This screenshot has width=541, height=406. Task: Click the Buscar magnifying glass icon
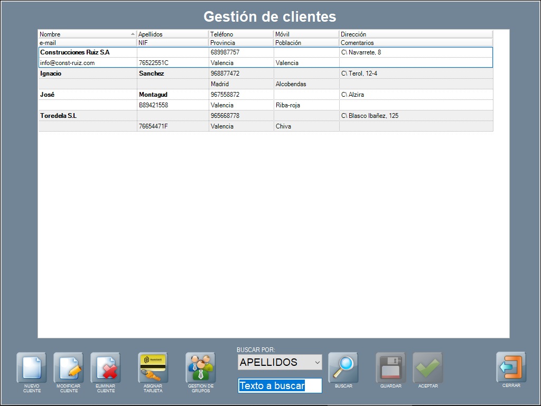[343, 367]
